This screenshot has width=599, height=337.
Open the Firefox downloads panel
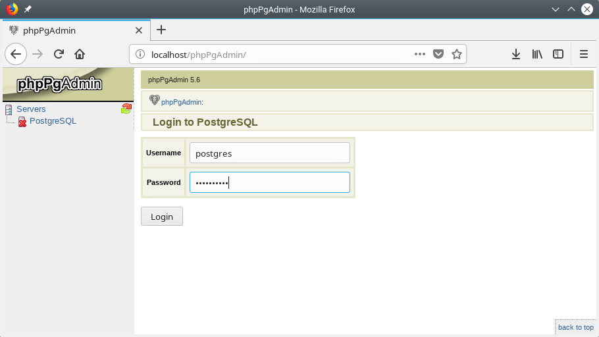516,54
